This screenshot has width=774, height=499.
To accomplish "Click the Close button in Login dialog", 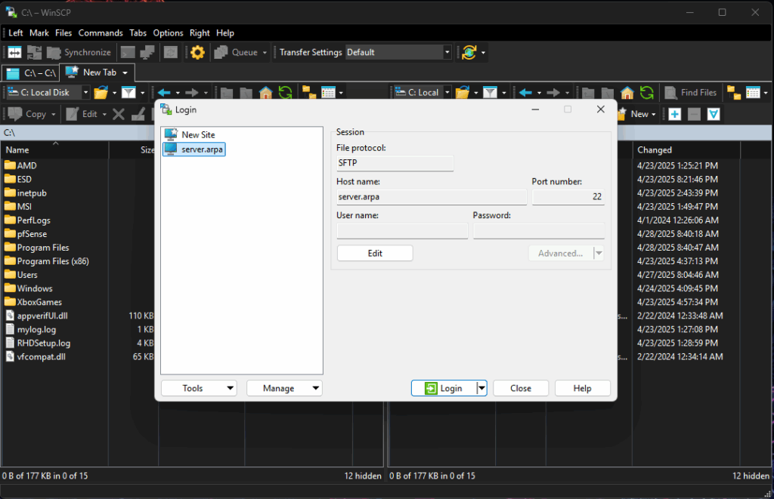I will (x=521, y=388).
